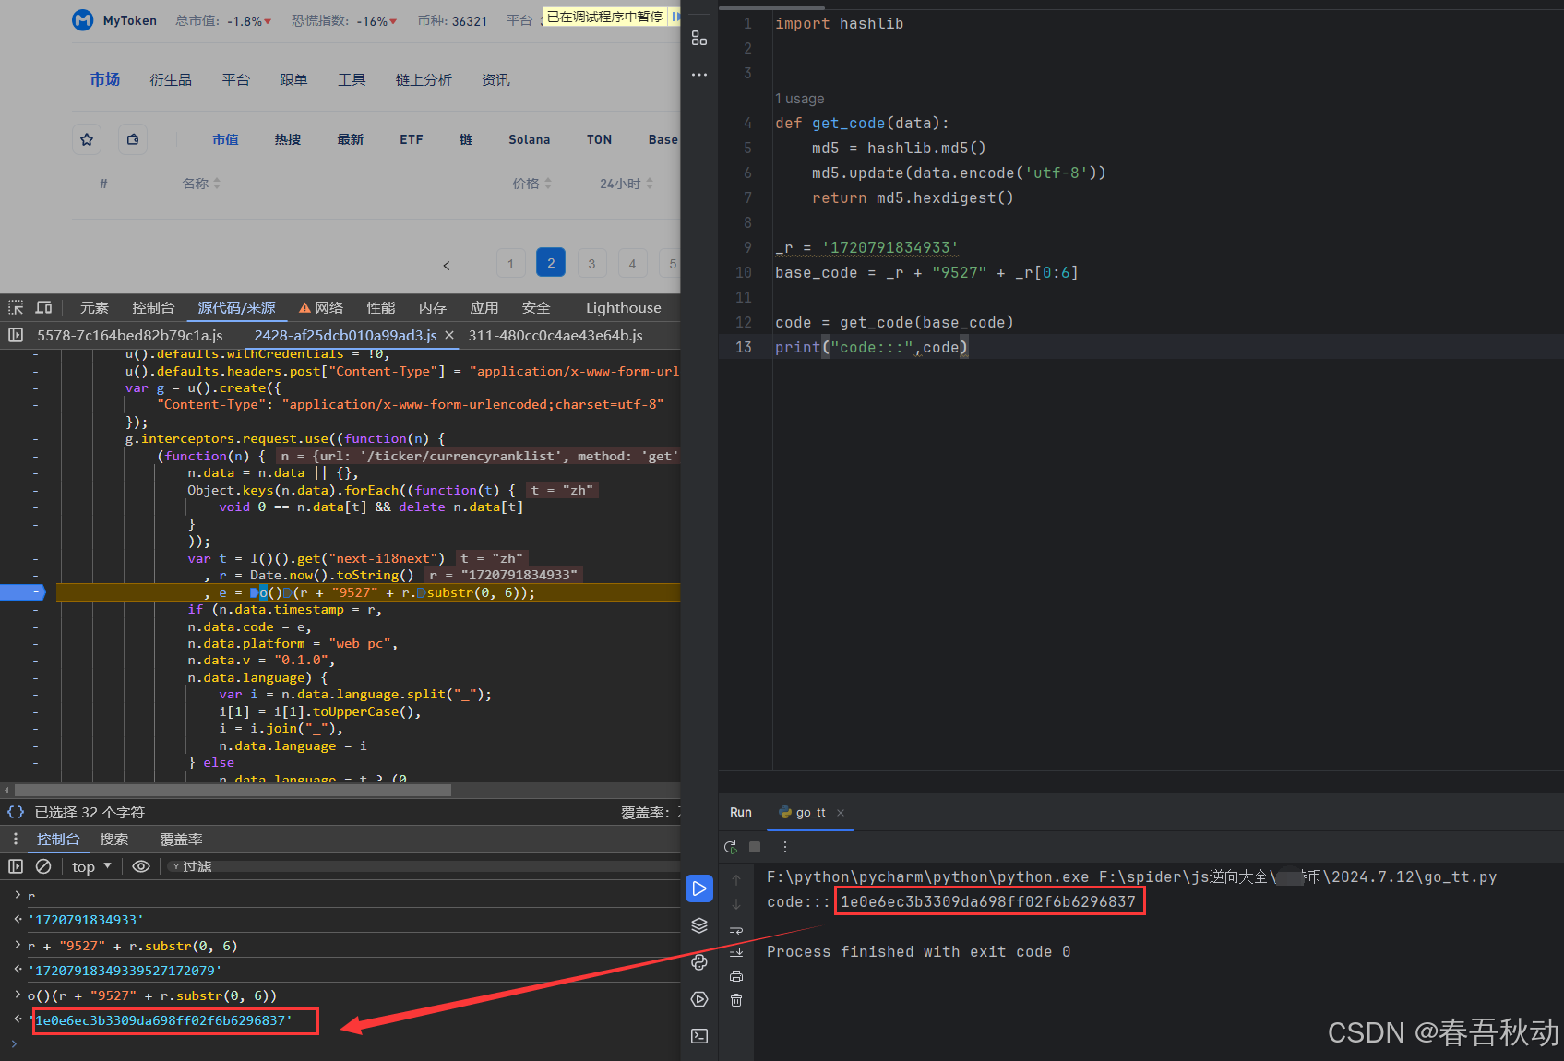Clear run output with the trash icon
Image resolution: width=1564 pixels, height=1061 pixels.
tap(736, 1000)
